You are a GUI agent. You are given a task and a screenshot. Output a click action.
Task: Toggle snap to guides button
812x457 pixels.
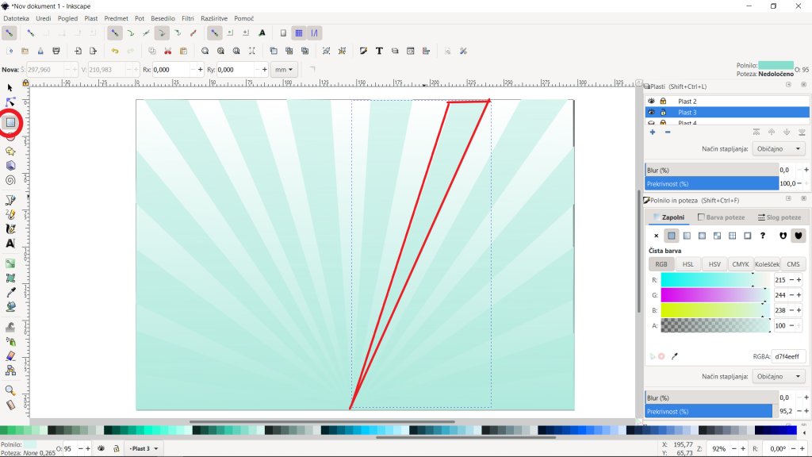314,33
